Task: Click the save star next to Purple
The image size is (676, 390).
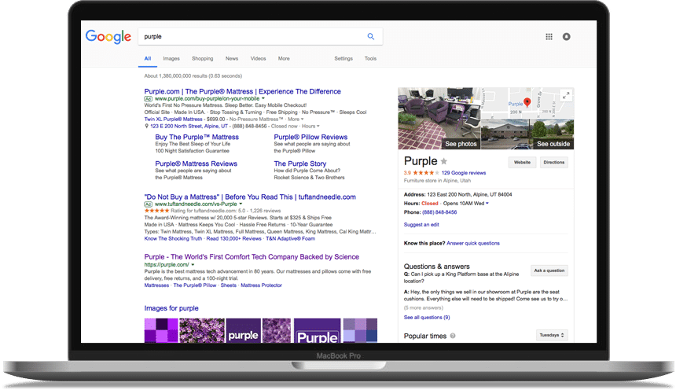Action: pyautogui.click(x=443, y=161)
